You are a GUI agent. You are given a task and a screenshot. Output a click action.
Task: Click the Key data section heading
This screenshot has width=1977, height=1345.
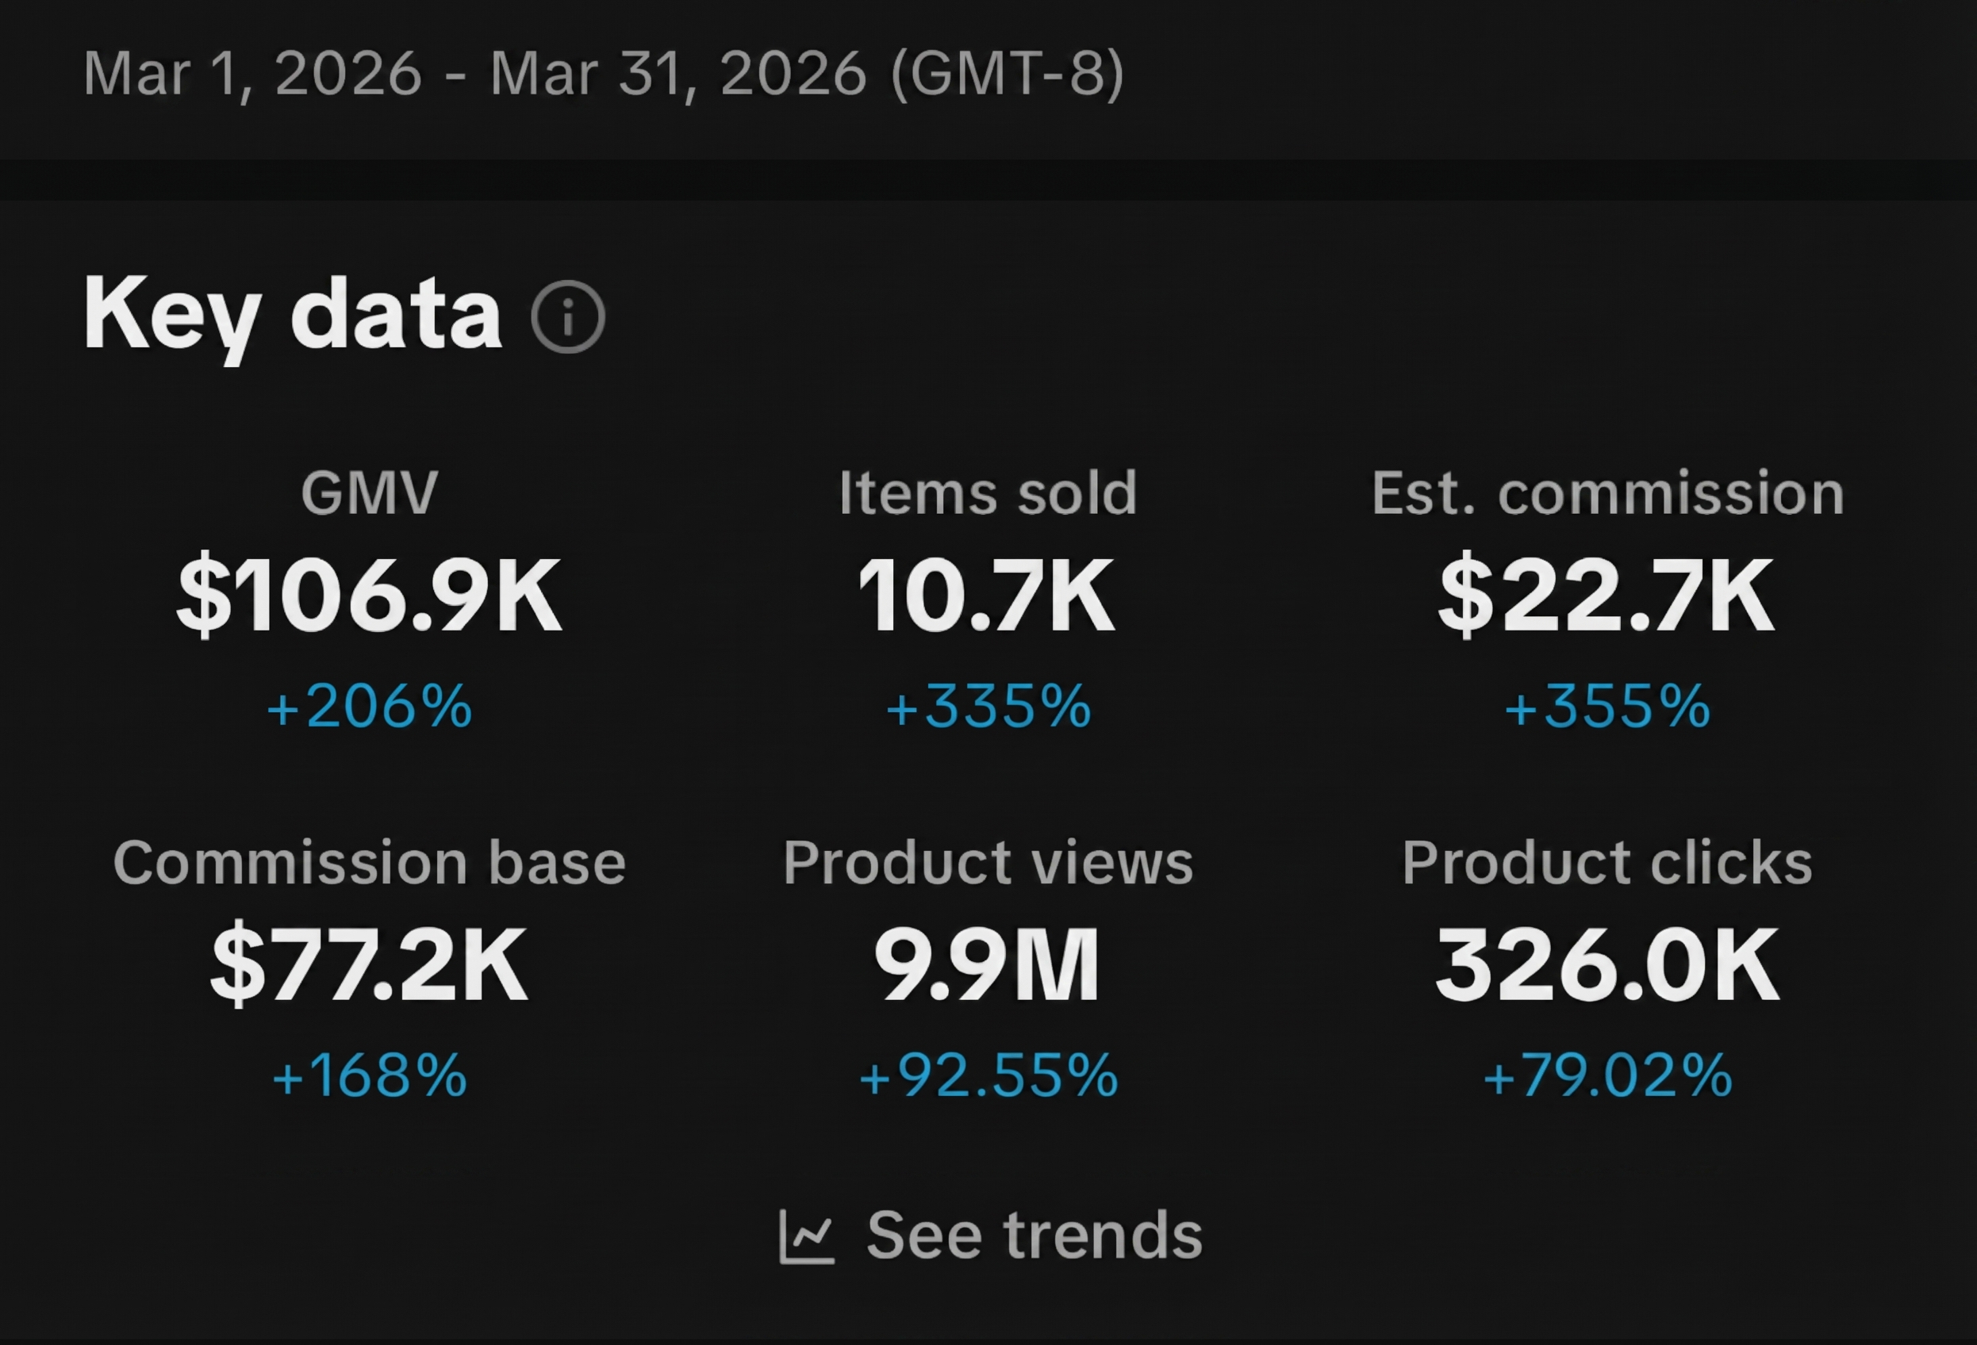pos(294,315)
